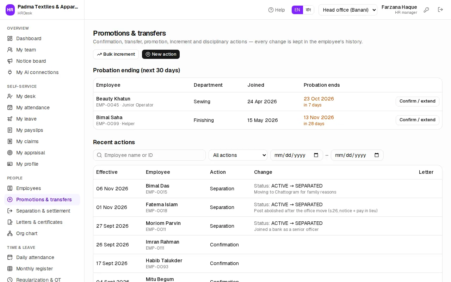451x282 pixels.
Task: Click the sign-out icon in the header
Action: click(440, 10)
